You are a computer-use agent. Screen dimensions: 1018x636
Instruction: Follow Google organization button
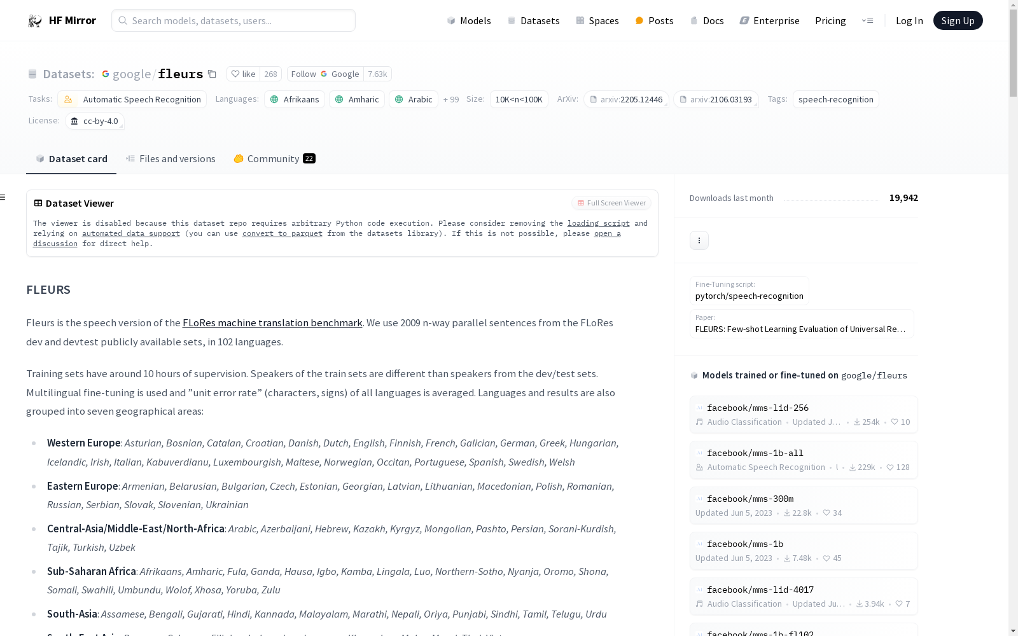(325, 74)
